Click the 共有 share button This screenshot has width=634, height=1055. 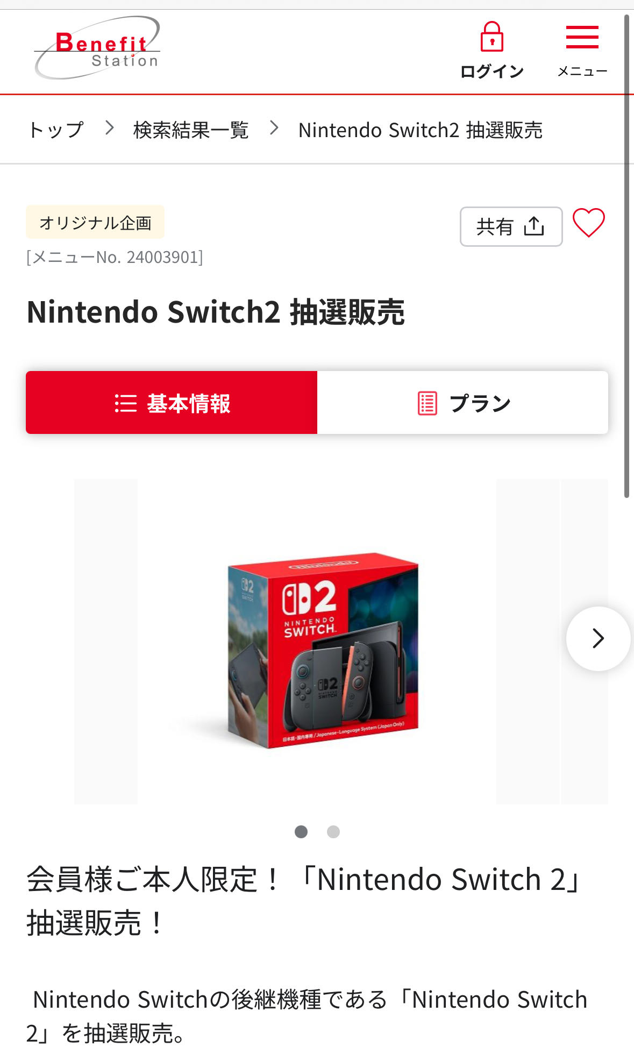point(511,227)
